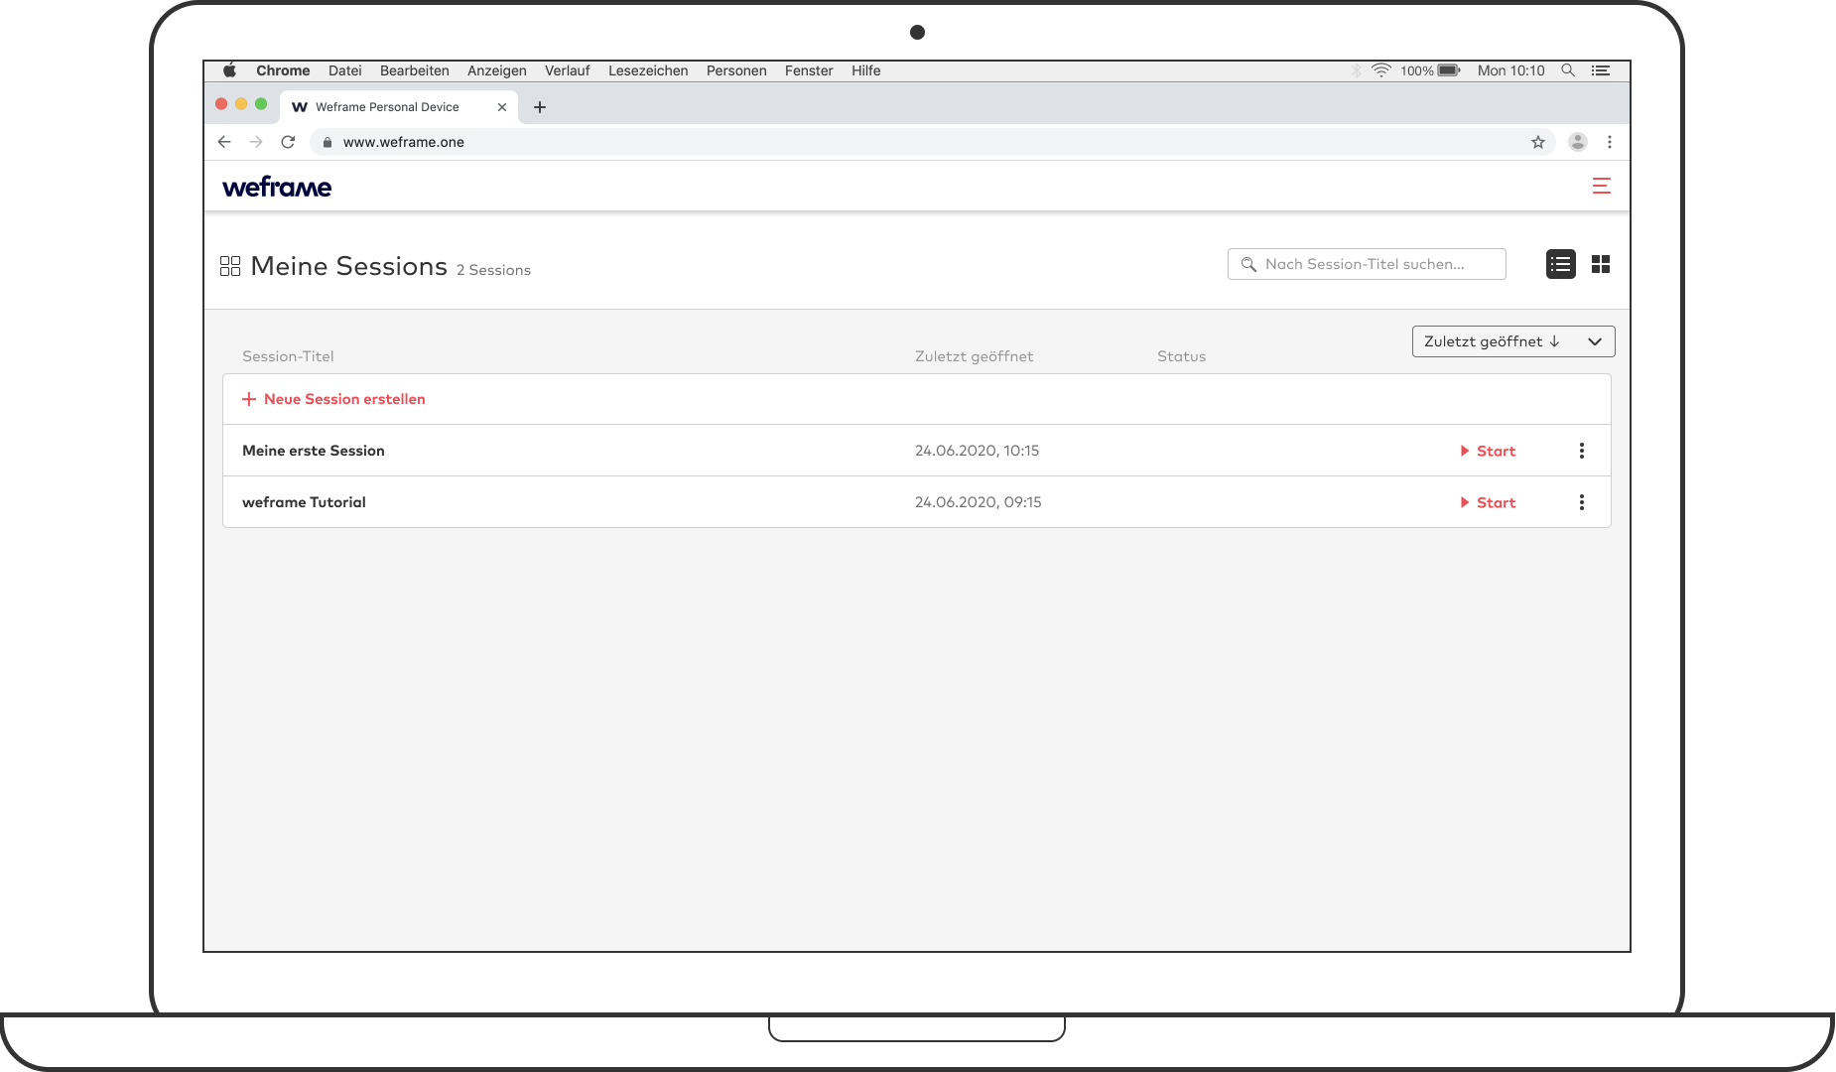Click the date 24.06.2020, 09:15
This screenshot has width=1836, height=1072.
(978, 502)
